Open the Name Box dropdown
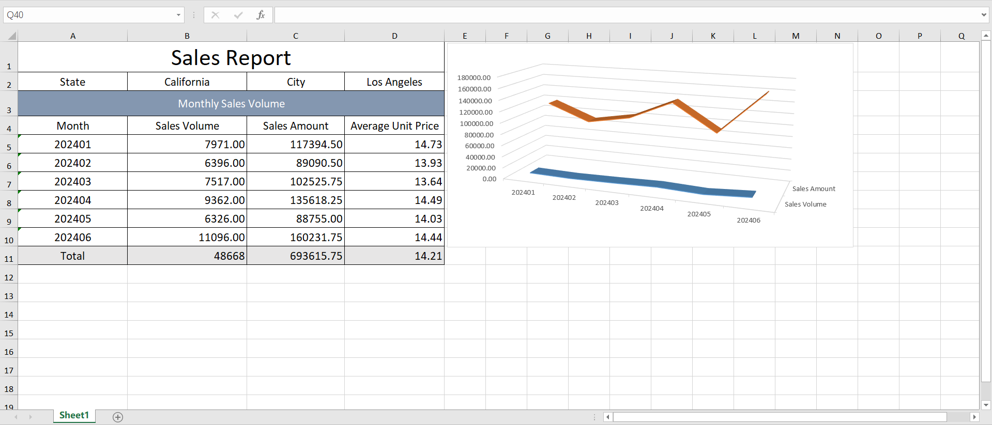Screen dimensions: 992x425 click(x=178, y=15)
